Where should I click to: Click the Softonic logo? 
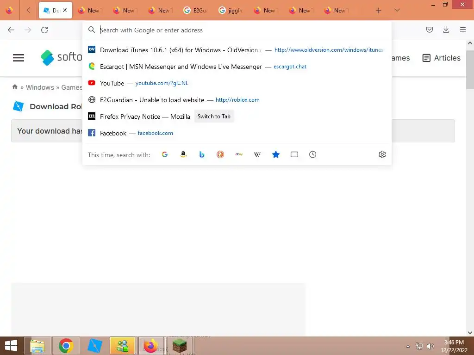(62, 57)
